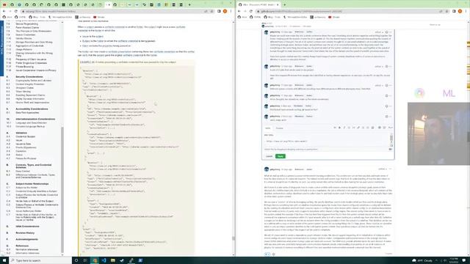Open IANA Considerations in the table of contents
470x264 pixels.
[28, 227]
